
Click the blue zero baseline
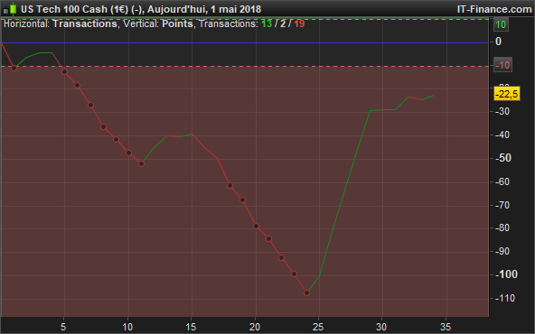[245, 43]
